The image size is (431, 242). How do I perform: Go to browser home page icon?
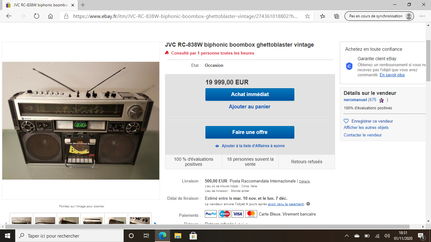pyautogui.click(x=50, y=16)
